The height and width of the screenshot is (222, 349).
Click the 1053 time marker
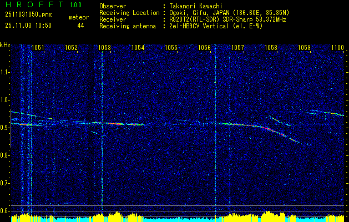[x=104, y=47]
